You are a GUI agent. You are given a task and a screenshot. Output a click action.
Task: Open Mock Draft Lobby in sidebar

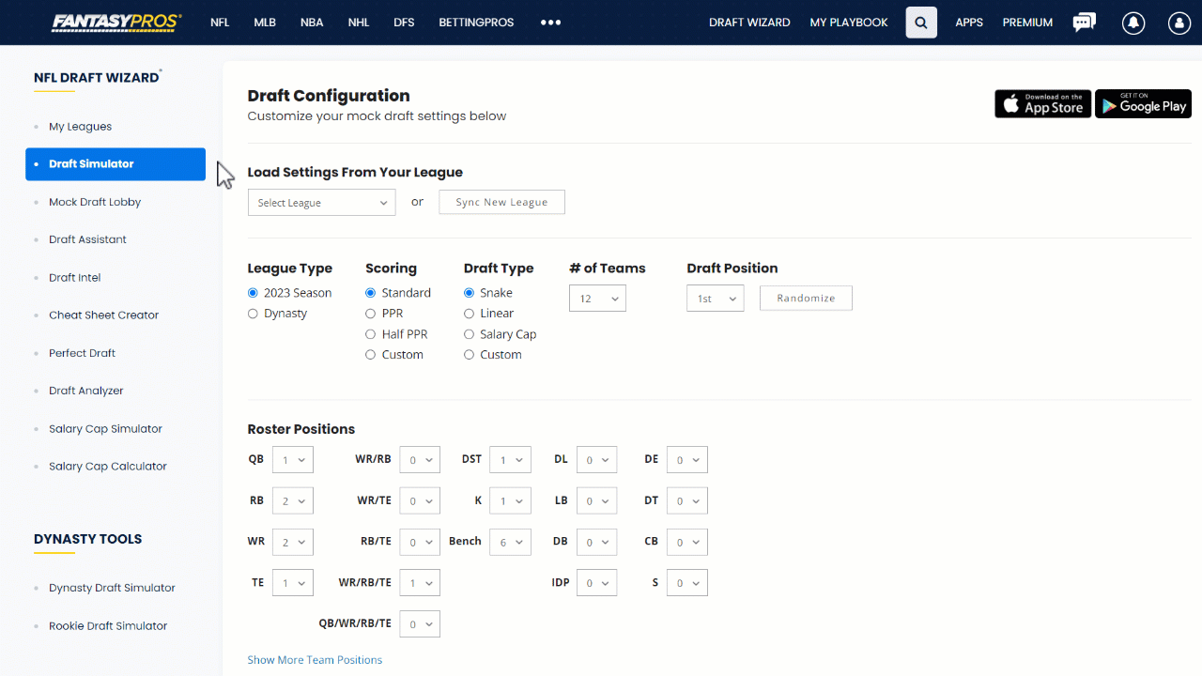[95, 202]
